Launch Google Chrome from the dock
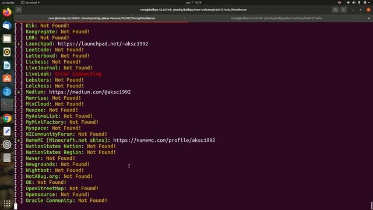This screenshot has height=210, width=373. (x=7, y=118)
